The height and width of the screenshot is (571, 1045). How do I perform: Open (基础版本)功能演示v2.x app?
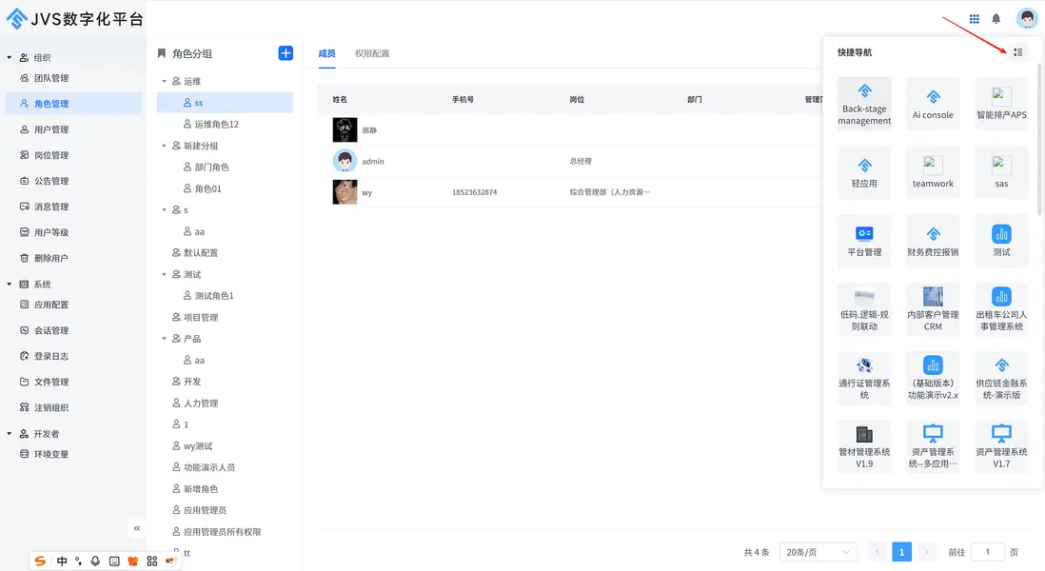point(933,378)
